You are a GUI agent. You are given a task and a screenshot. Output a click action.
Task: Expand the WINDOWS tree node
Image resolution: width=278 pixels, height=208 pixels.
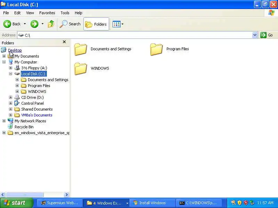tap(17, 92)
